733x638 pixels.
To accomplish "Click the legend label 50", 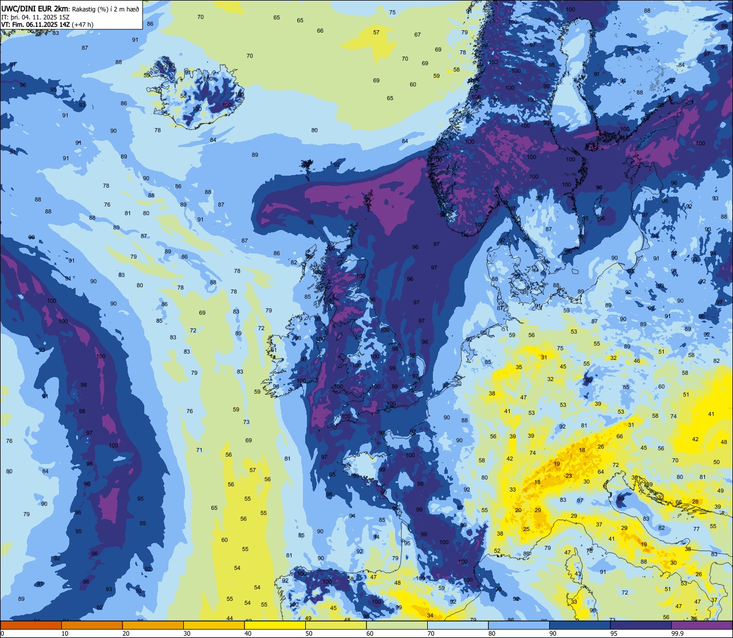I will pyautogui.click(x=309, y=633).
